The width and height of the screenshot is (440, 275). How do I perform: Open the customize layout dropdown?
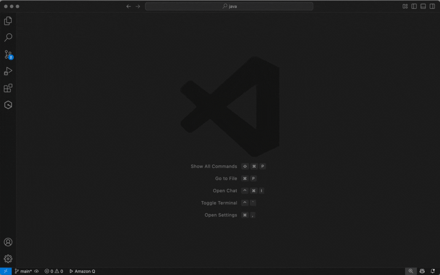coord(405,6)
